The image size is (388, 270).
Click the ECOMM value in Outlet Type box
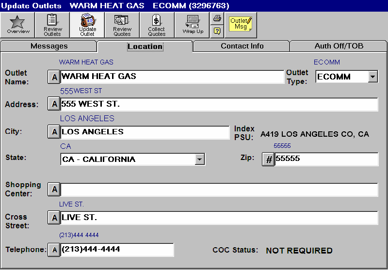point(334,77)
